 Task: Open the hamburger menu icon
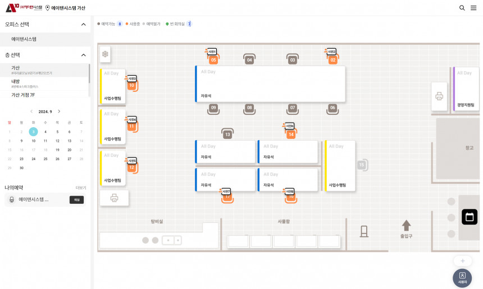pyautogui.click(x=473, y=8)
